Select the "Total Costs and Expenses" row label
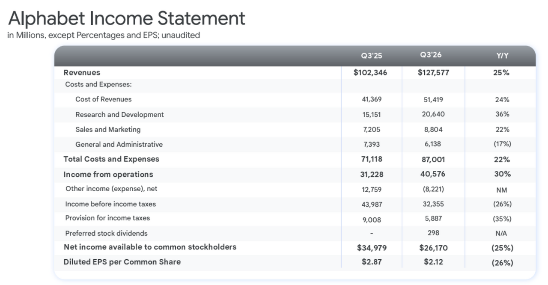548x285 pixels. click(111, 159)
